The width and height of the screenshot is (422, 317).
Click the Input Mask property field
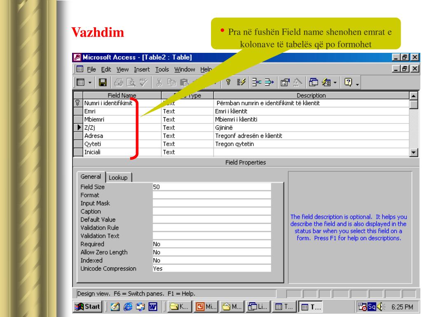coord(212,203)
